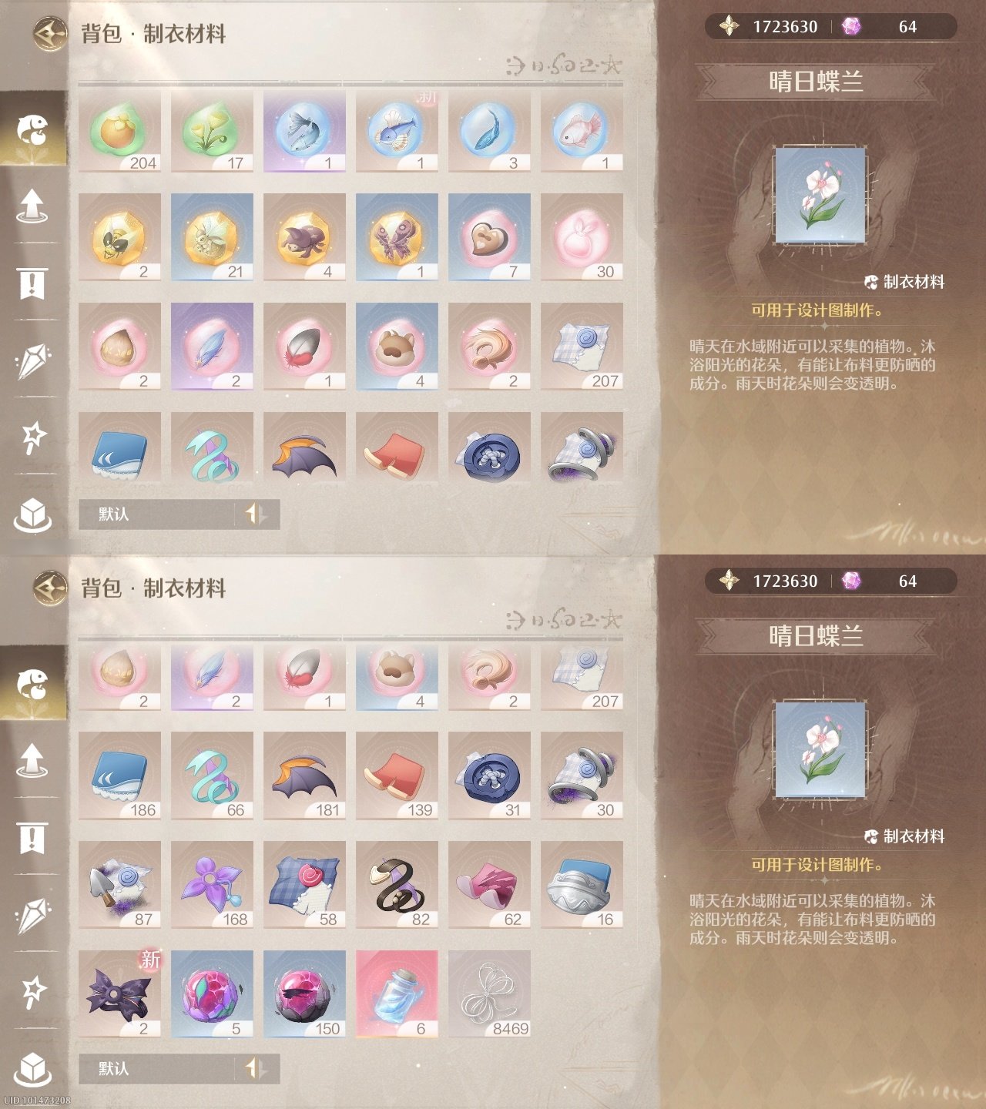This screenshot has width=986, height=1109.
Task: Select the butterfly insect item in amber
Action: tap(397, 237)
